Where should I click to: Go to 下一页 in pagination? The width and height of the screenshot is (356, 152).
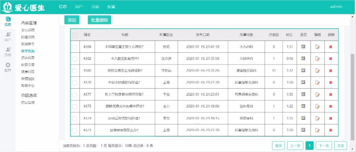coord(324,146)
